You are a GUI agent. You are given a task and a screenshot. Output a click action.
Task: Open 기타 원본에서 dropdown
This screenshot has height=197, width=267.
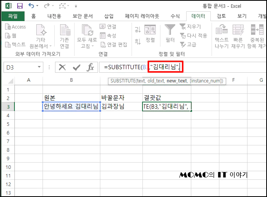click(x=41, y=36)
